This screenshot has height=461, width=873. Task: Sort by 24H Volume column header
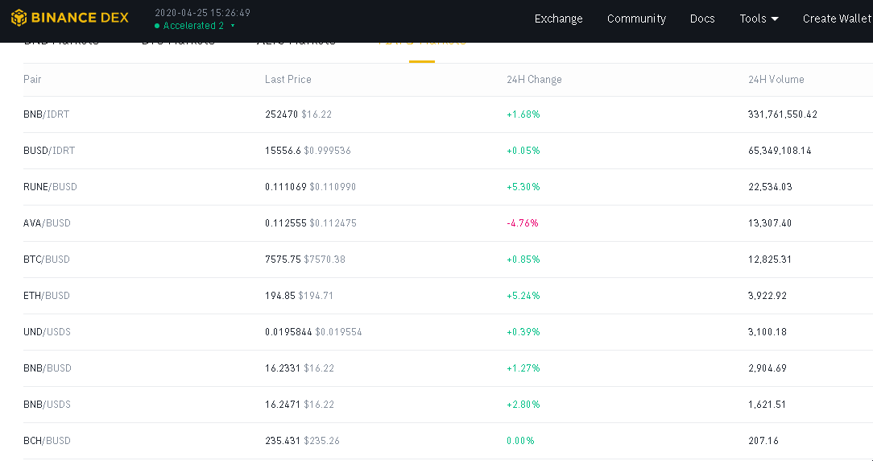(776, 79)
